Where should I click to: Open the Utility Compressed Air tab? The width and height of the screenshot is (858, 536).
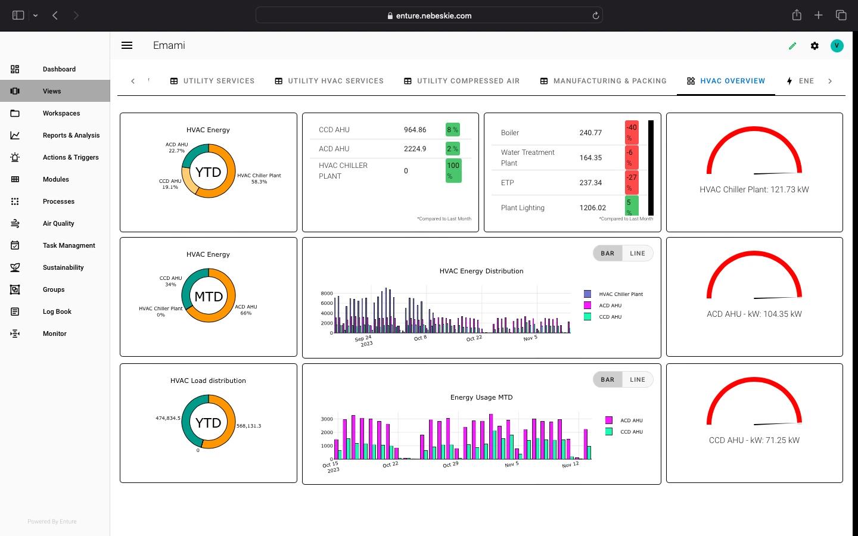coord(461,81)
